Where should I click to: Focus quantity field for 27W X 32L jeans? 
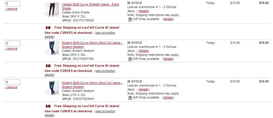pos(12,82)
